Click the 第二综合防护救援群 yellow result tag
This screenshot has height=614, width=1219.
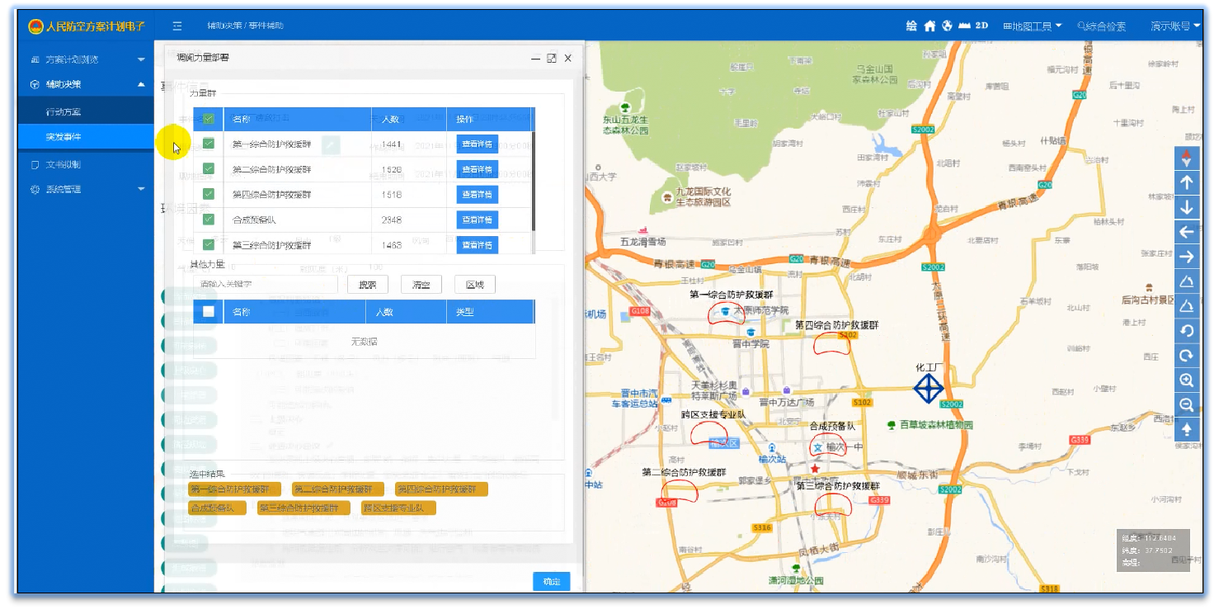(338, 489)
